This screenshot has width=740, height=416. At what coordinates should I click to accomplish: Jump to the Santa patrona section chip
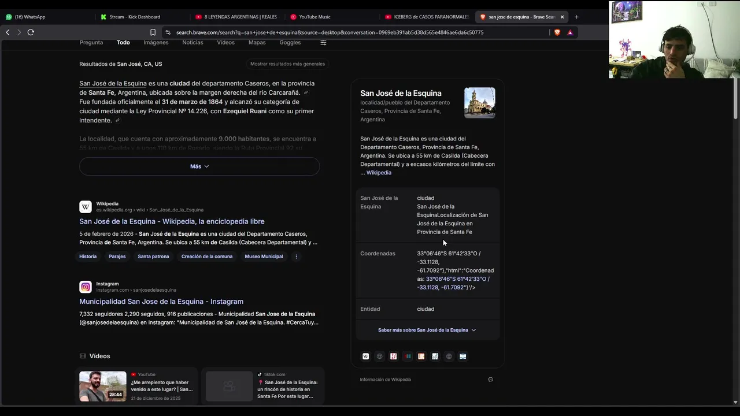(x=153, y=257)
